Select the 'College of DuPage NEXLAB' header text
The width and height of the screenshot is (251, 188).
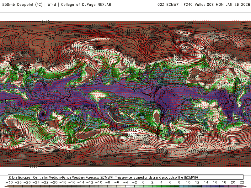[86, 5]
